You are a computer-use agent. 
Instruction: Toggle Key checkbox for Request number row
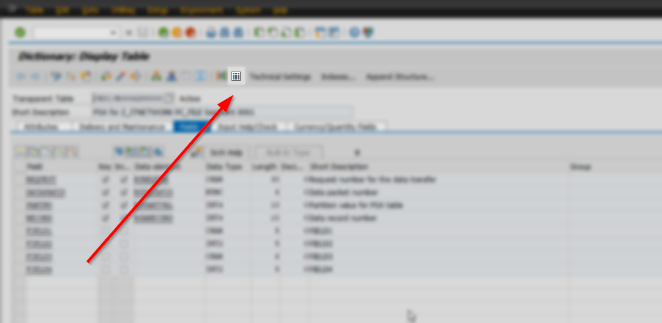(106, 180)
